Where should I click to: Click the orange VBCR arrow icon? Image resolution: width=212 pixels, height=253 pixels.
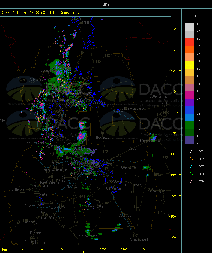[189, 159]
